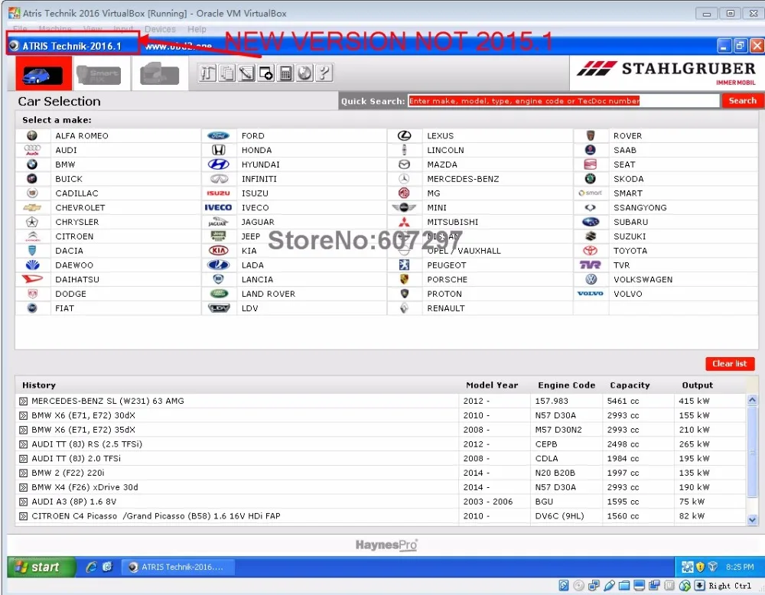The image size is (765, 595).
Task: Click the yellow security shield tray icon
Action: [701, 567]
